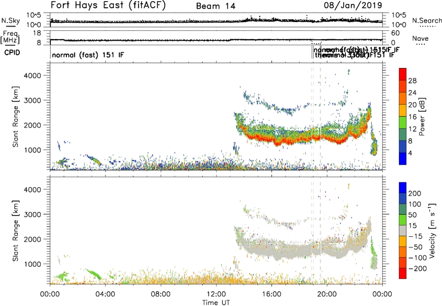Viewport: 442px width, 306px height.
Task: Select the "CPID" row label
Action: [12, 52]
